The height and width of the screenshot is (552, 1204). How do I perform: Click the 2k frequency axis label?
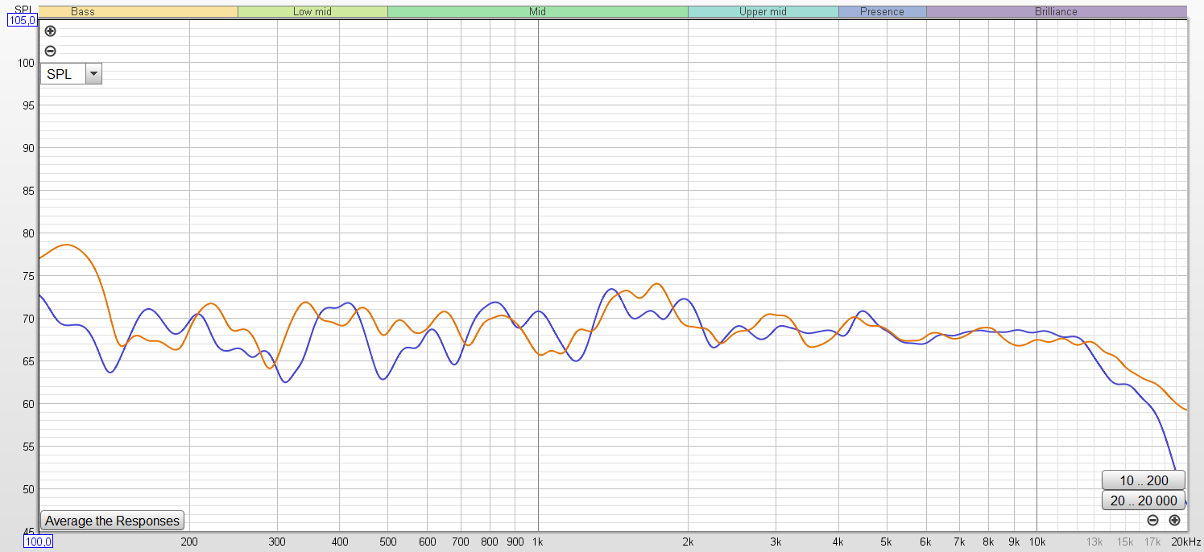(688, 542)
